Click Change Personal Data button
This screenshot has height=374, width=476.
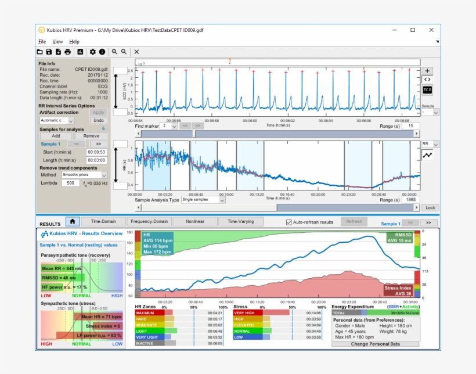(374, 344)
